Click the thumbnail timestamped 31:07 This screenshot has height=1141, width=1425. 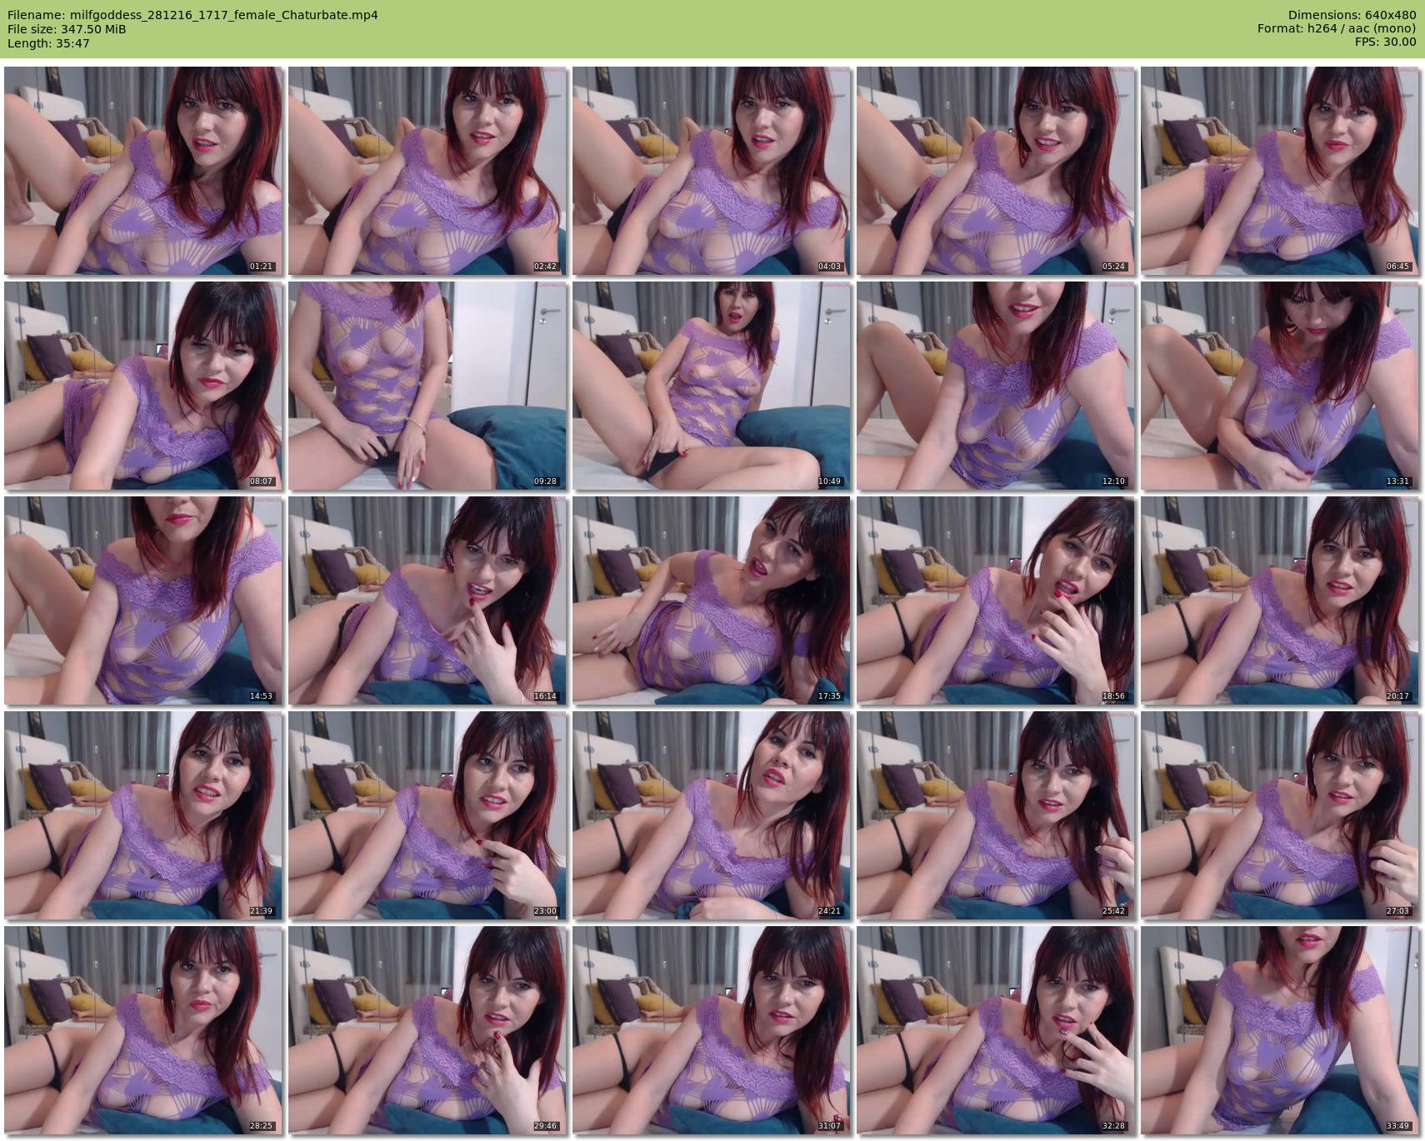(711, 1030)
